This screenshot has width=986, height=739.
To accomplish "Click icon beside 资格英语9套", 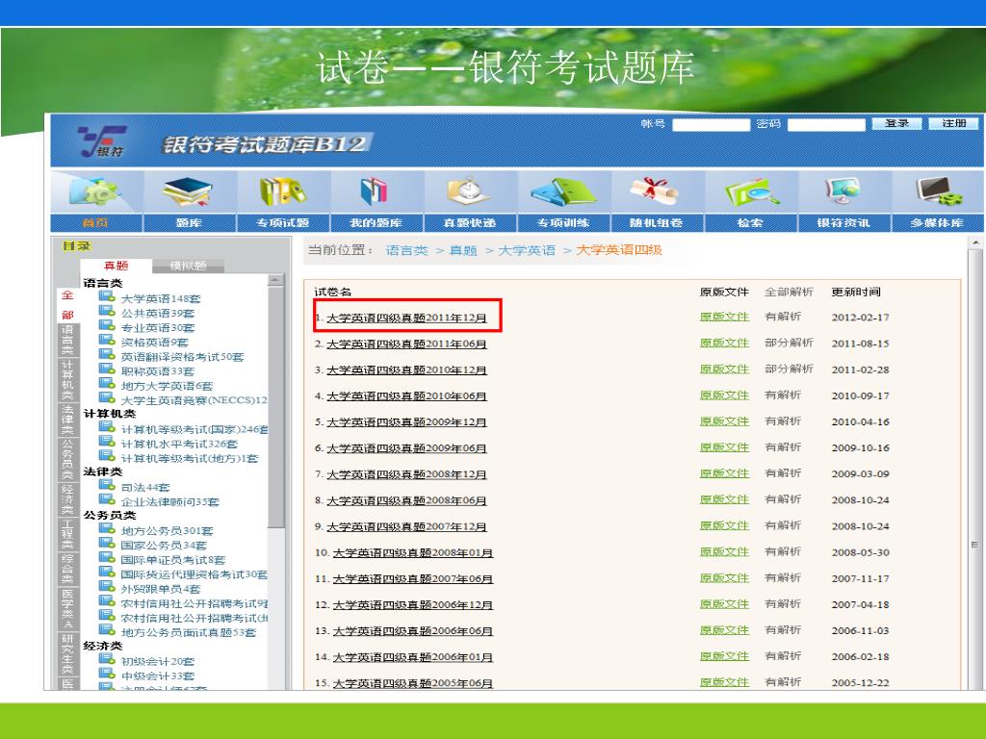I will pyautogui.click(x=107, y=340).
